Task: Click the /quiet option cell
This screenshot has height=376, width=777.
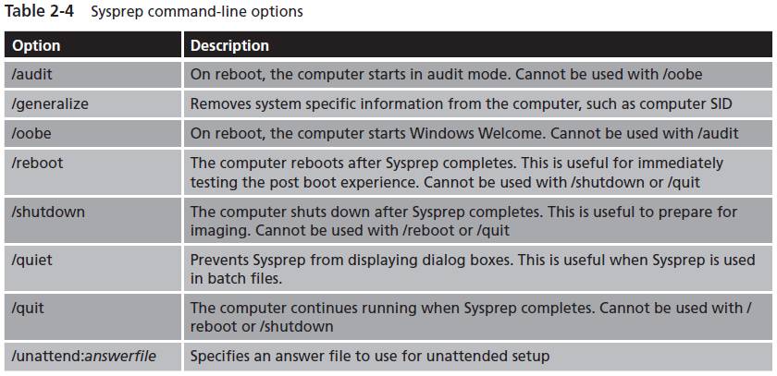Action: click(92, 268)
